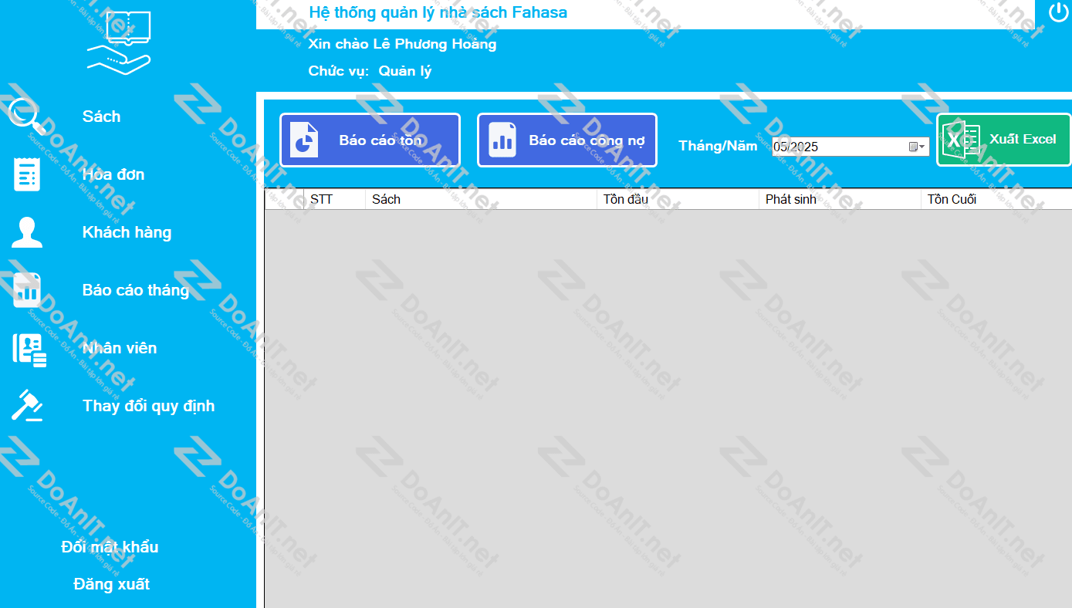
Task: Click the title Hệ thống quản lý nhà sách Fahasa
Action: click(x=438, y=12)
